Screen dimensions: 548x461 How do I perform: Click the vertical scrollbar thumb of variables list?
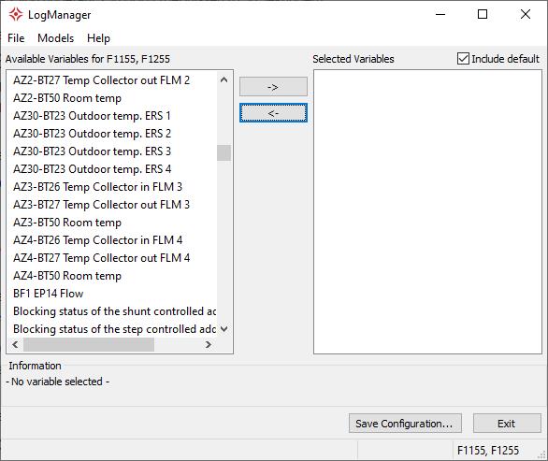pyautogui.click(x=224, y=152)
